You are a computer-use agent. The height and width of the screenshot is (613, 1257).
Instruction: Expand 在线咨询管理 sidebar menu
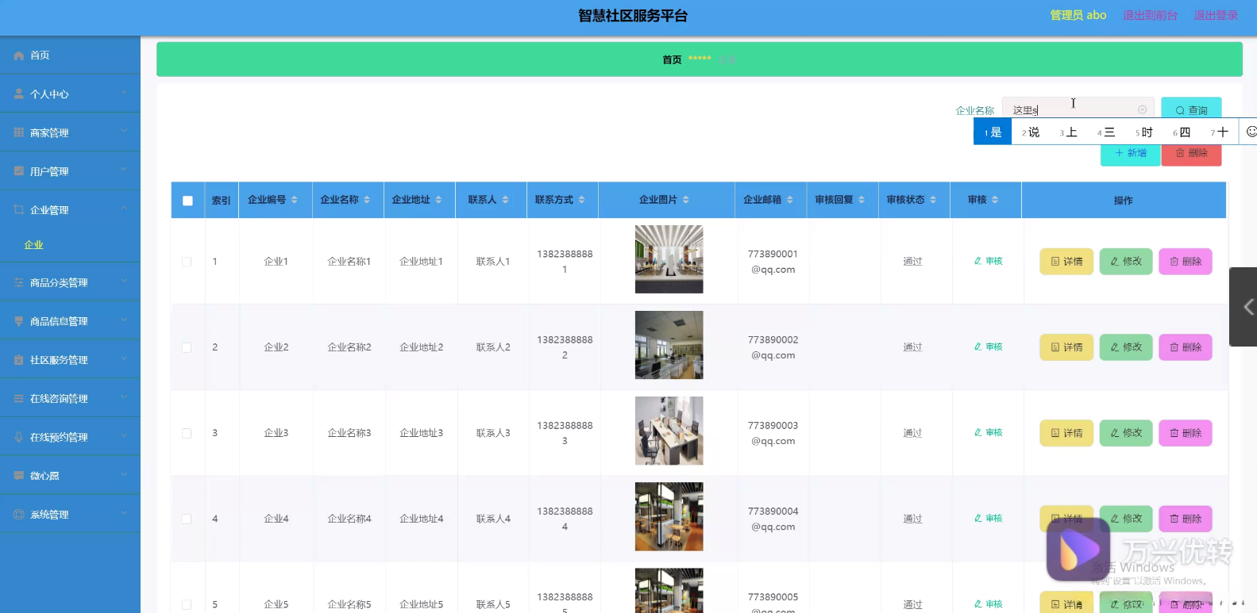(x=70, y=399)
